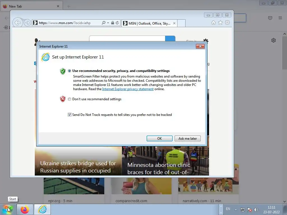This screenshot has width=287, height=215.
Task: Close the Firefox New Tab
Action: click(x=58, y=6)
